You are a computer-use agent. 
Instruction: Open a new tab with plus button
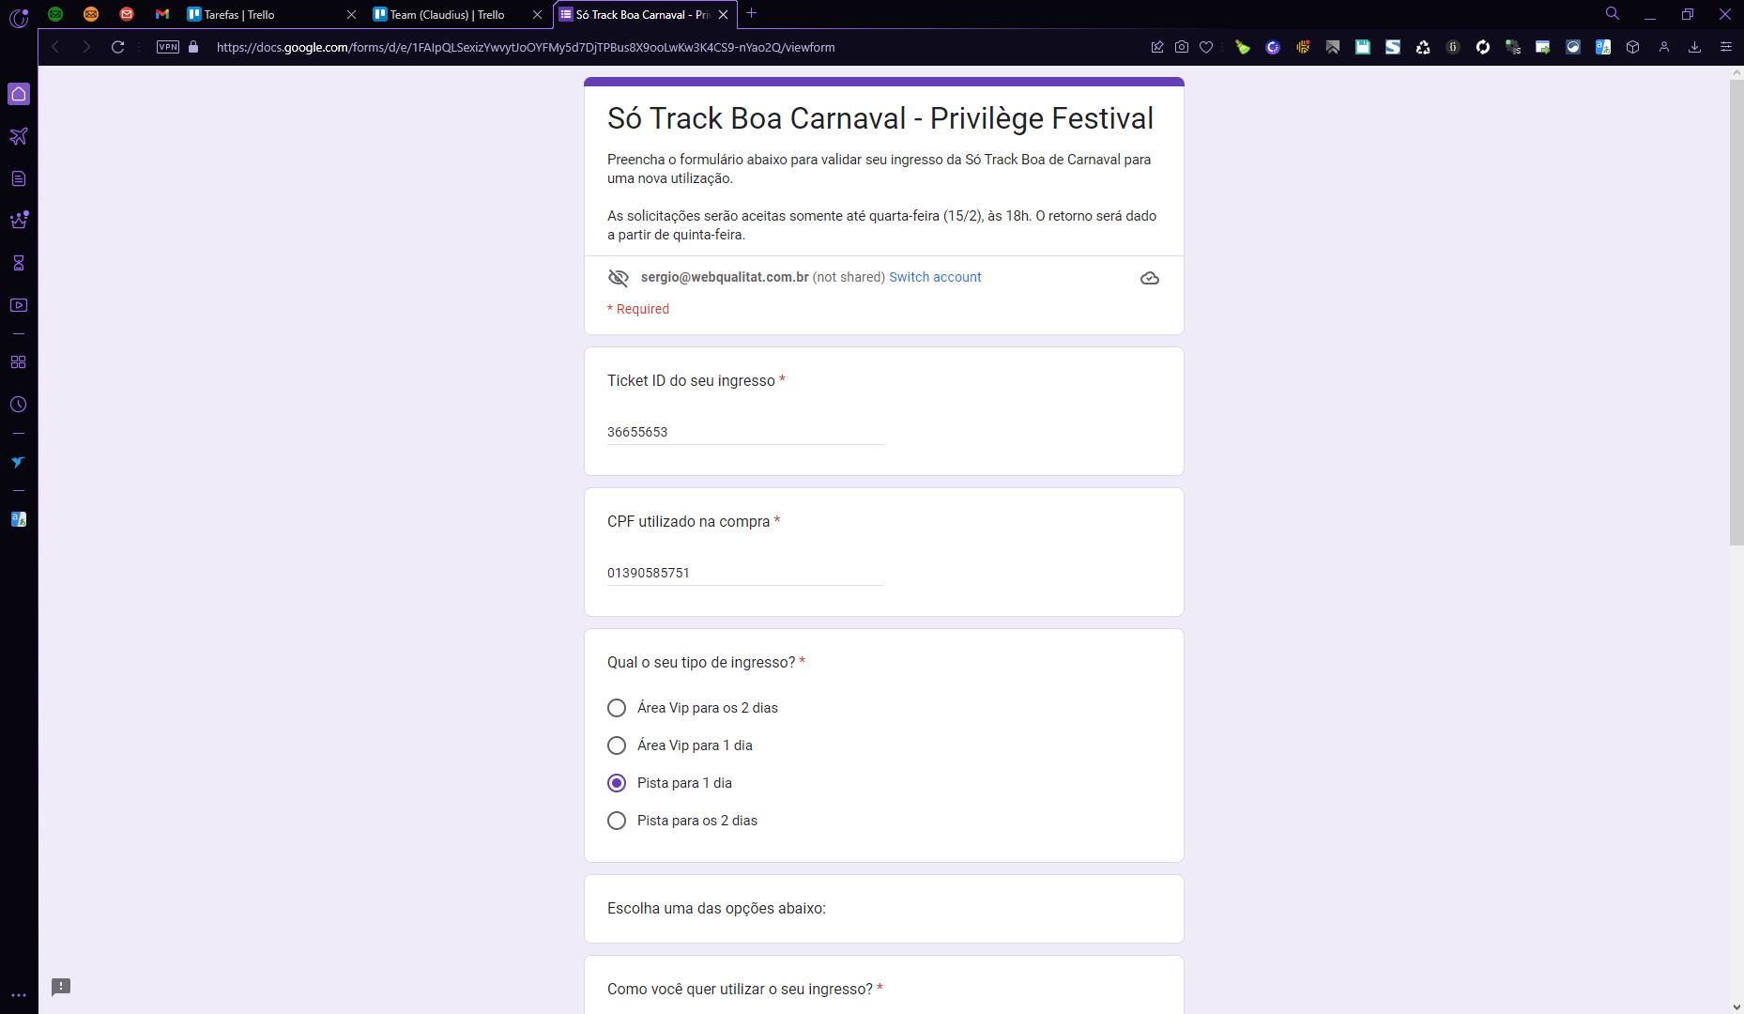751,13
